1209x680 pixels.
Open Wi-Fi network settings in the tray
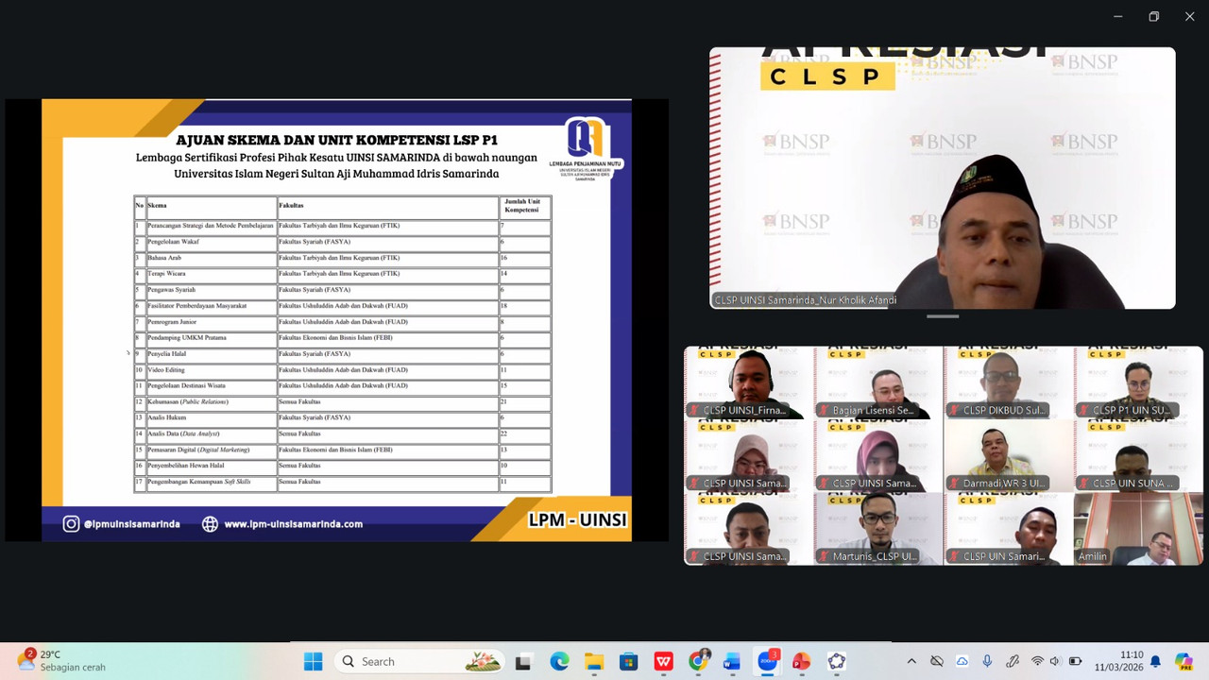pos(1037,661)
